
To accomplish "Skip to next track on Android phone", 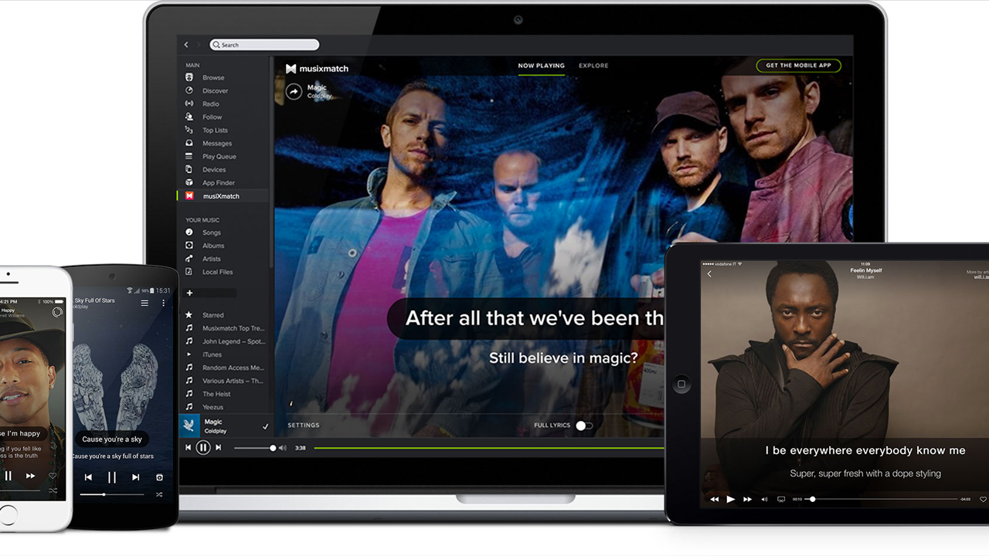I will pos(135,477).
